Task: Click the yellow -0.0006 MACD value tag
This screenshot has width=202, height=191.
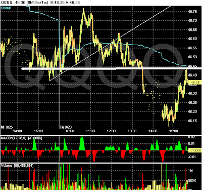Action: [x=195, y=150]
